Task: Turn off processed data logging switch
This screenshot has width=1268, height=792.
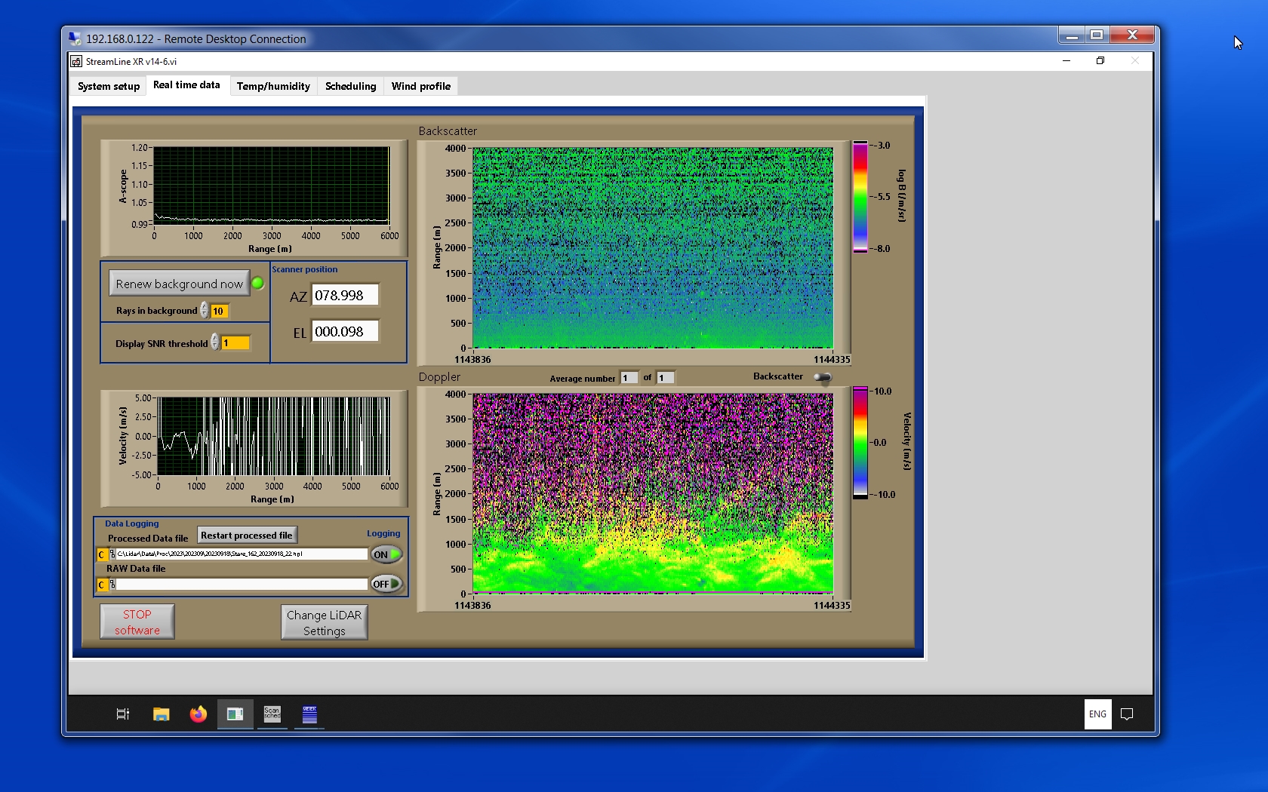Action: click(x=386, y=554)
